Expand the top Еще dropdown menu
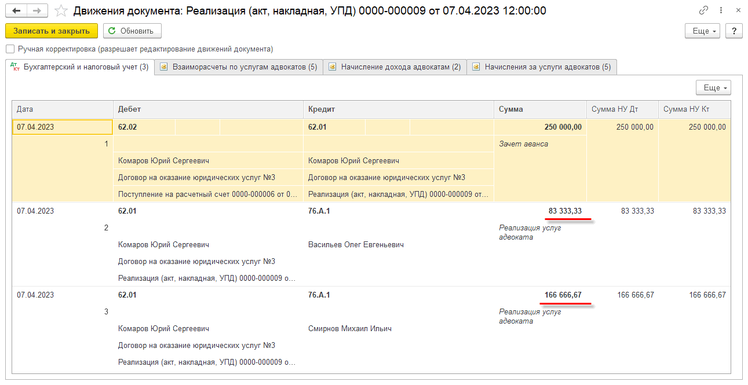Image resolution: width=748 pixels, height=385 pixels. (x=702, y=31)
